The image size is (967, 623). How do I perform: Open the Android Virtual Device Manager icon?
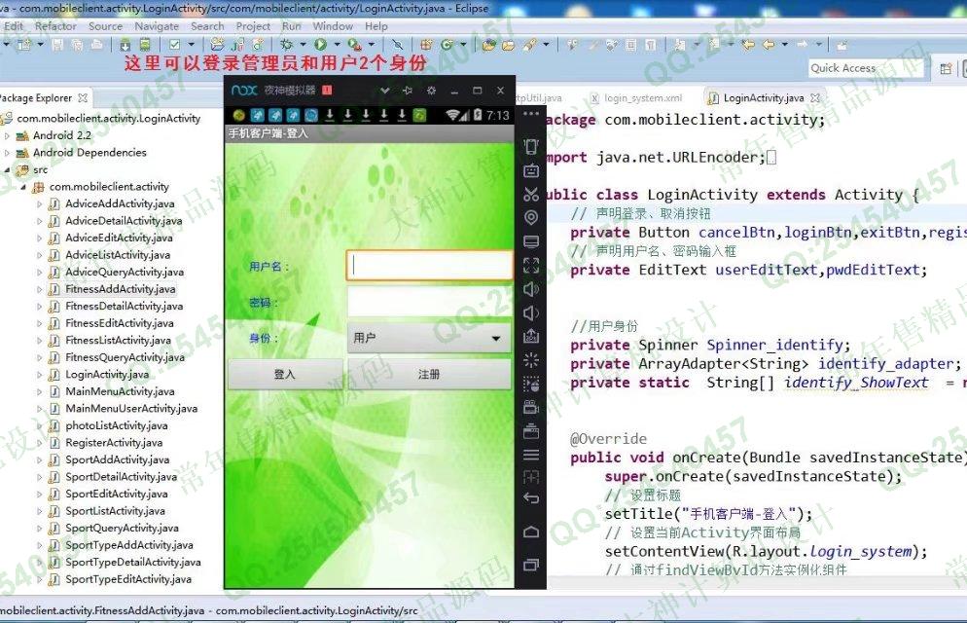click(x=144, y=45)
